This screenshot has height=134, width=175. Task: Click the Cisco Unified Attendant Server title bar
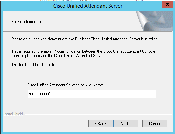coord(87,6)
